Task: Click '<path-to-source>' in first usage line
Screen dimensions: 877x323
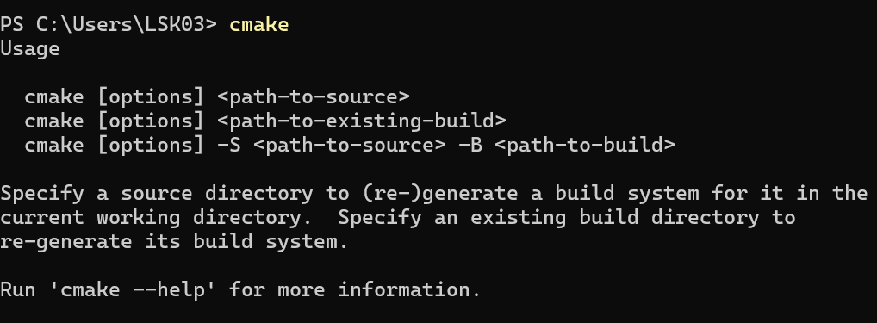Action: (314, 97)
